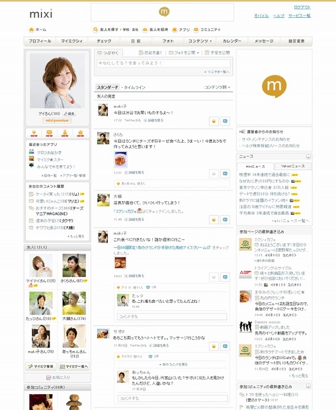Image resolution: width=336 pixels, height=410 pixels.
Task: Open the フォトを公開 dropdown
Action: 184,53
